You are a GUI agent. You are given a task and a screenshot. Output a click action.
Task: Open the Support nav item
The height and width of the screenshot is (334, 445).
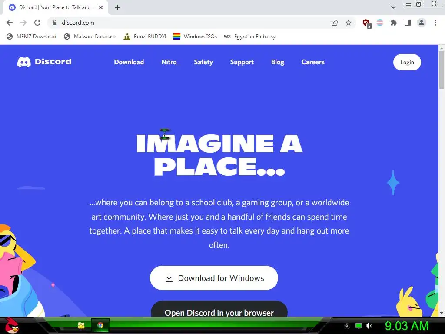point(242,62)
